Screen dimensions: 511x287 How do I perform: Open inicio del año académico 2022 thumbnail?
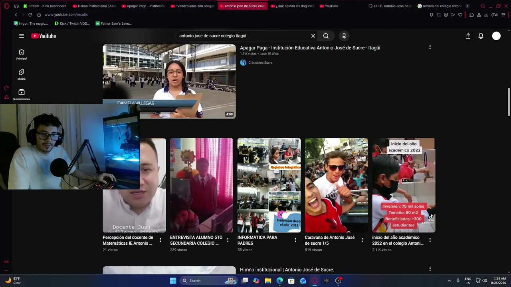404,185
